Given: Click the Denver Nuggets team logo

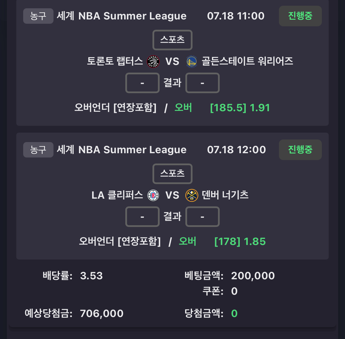Looking at the screenshot, I should (192, 196).
